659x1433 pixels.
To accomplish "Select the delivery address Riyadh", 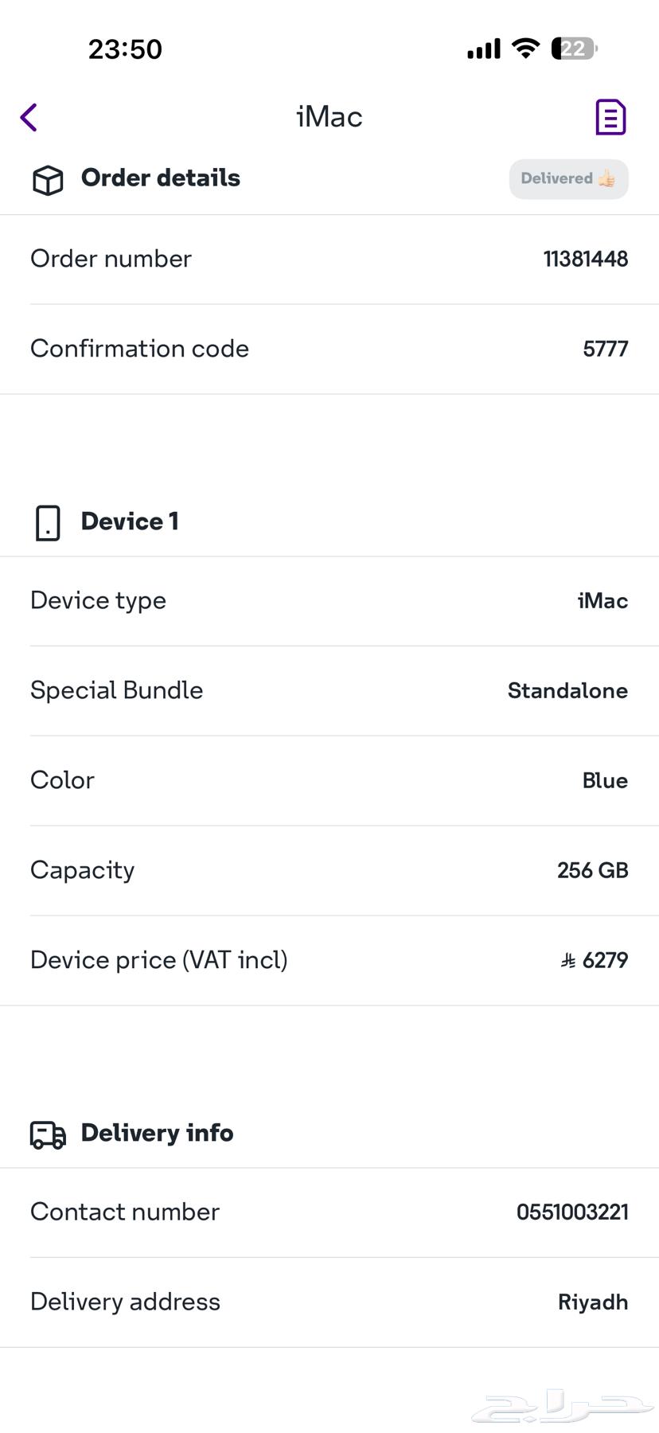I will 592,1302.
